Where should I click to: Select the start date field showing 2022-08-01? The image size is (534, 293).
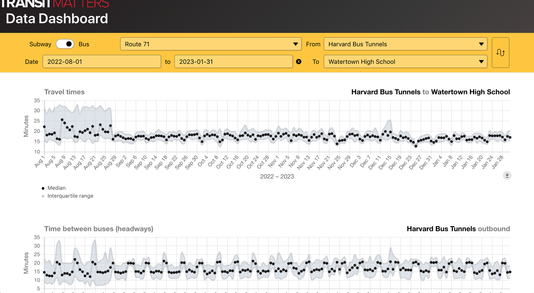pyautogui.click(x=102, y=62)
